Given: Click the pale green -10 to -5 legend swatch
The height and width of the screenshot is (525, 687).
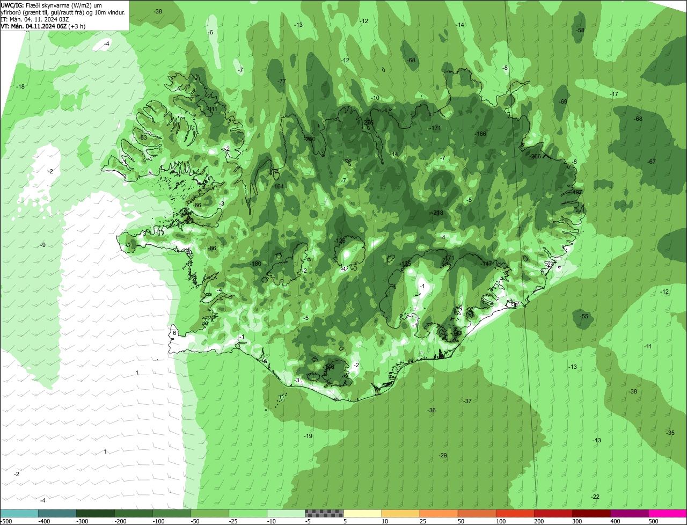Looking at the screenshot, I should 286,514.
